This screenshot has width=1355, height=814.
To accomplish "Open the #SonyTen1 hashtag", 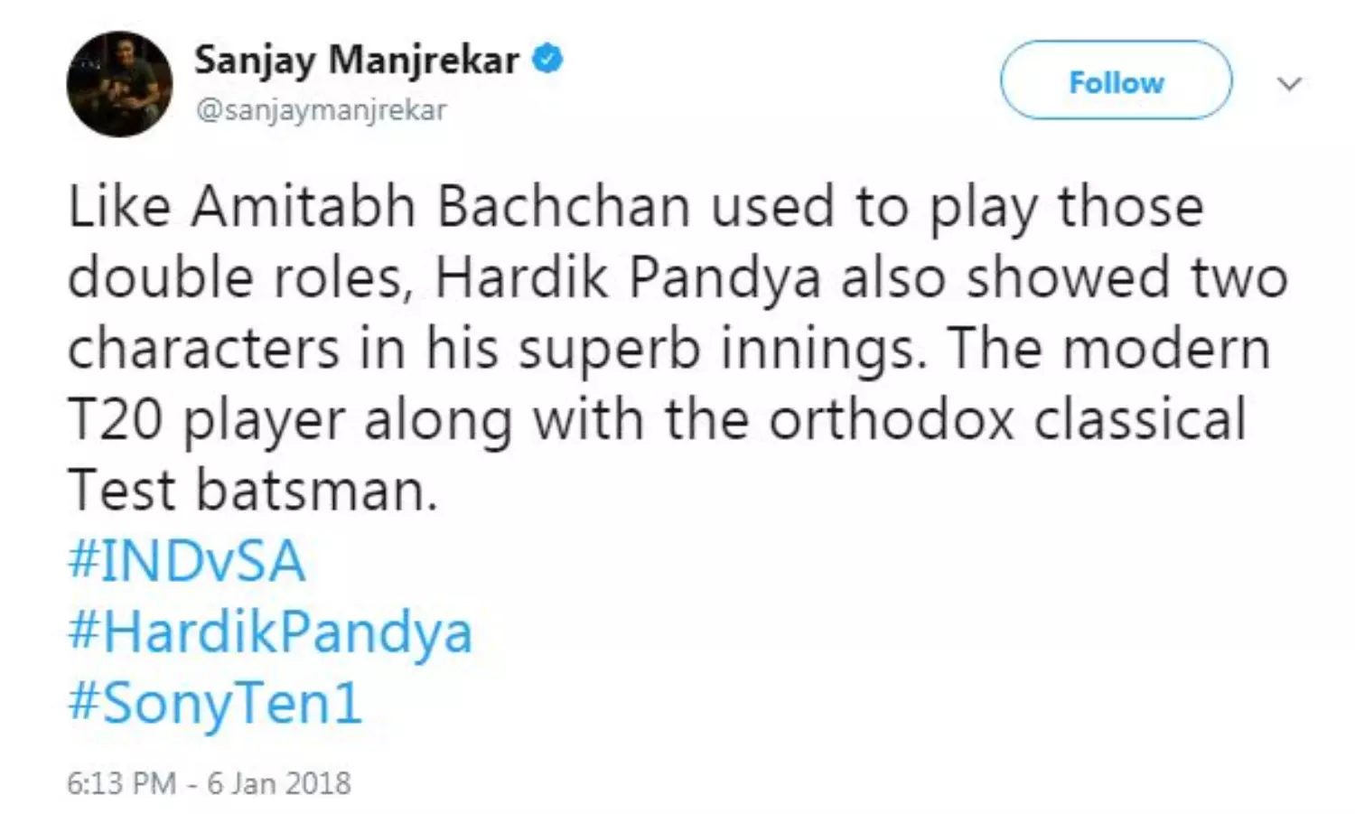I will click(x=215, y=703).
